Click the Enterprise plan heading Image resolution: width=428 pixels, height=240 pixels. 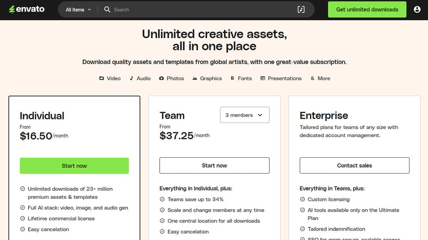point(324,115)
